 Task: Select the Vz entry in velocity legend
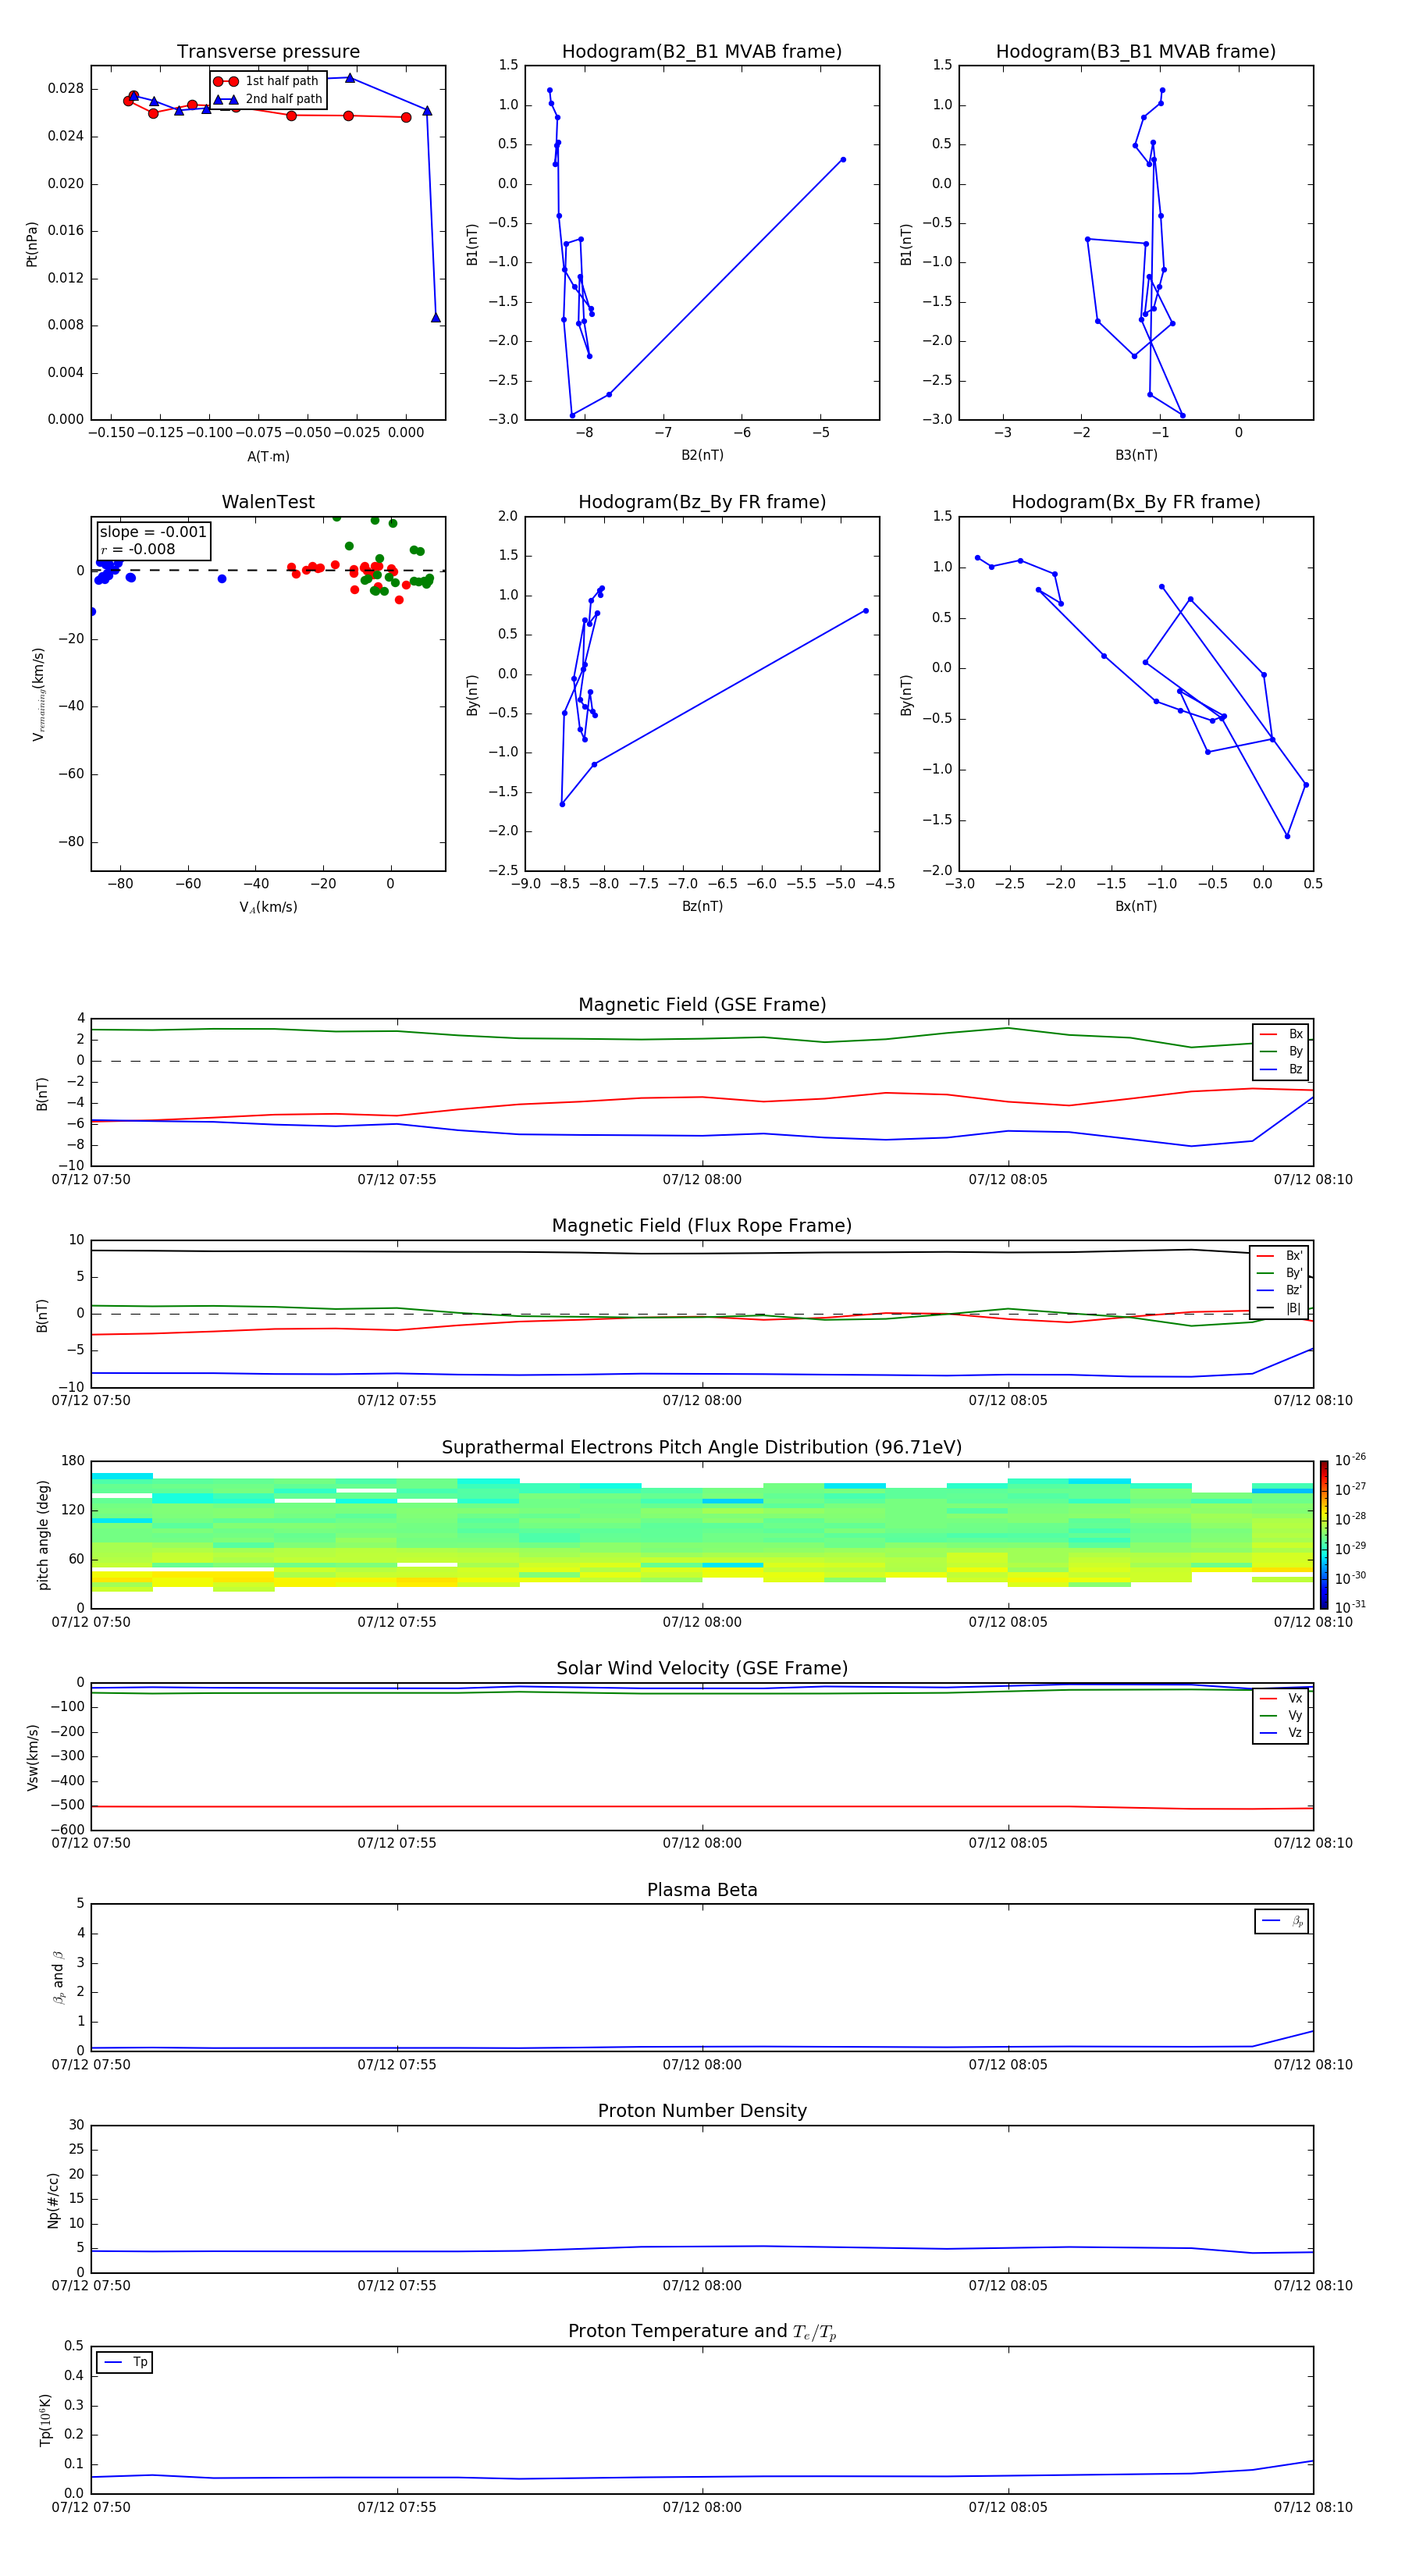[1281, 1733]
